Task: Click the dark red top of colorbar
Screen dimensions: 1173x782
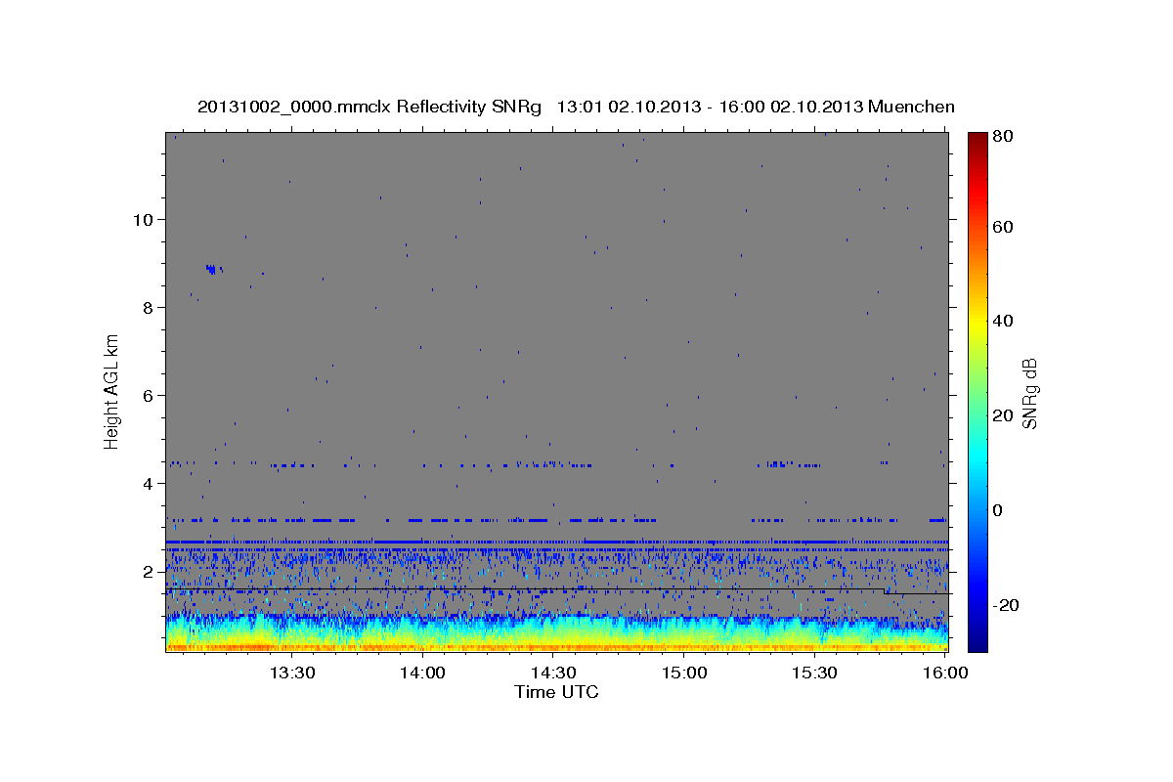Action: pyautogui.click(x=977, y=142)
